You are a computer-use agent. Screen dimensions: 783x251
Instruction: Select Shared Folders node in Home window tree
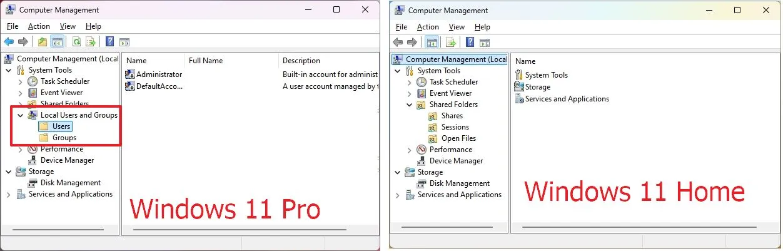[x=453, y=105]
